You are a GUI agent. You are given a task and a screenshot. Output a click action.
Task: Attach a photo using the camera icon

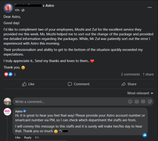coord(137,102)
